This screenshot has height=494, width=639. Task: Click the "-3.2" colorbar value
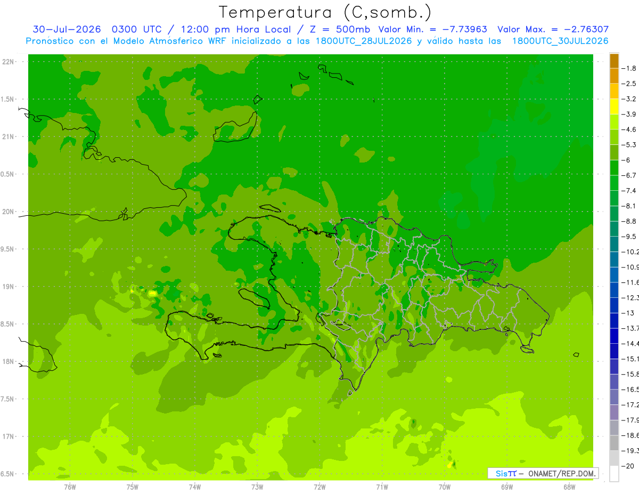(629, 99)
